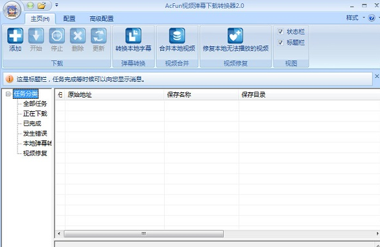Screen dimensions: 380x247
Task: Click the caption bar message text
Action: pos(81,79)
